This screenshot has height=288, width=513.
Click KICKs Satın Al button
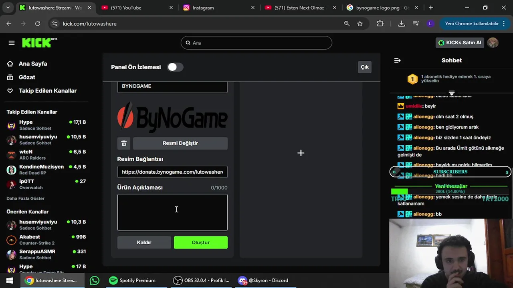460,43
